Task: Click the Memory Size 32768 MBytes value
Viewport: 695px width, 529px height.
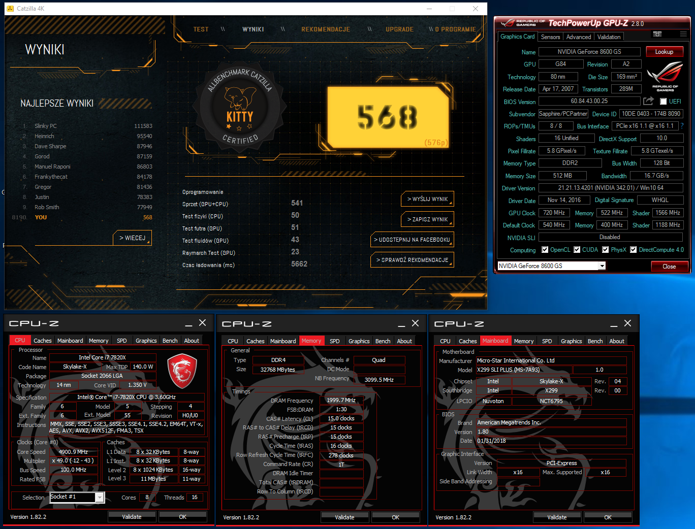Action: tap(278, 370)
